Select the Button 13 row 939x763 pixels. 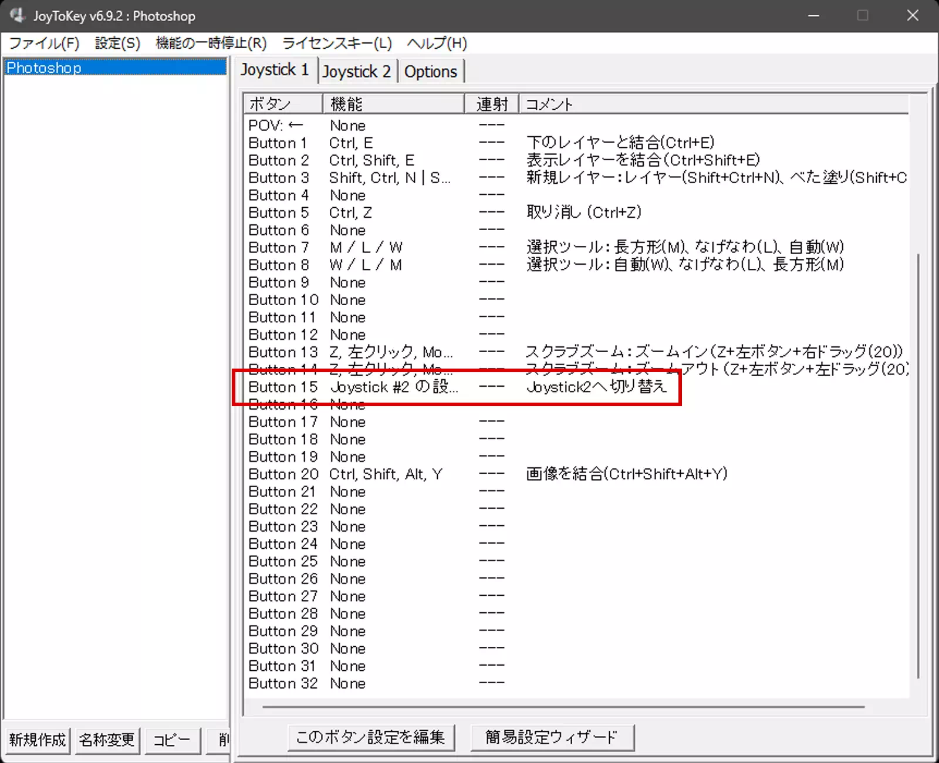coord(577,352)
